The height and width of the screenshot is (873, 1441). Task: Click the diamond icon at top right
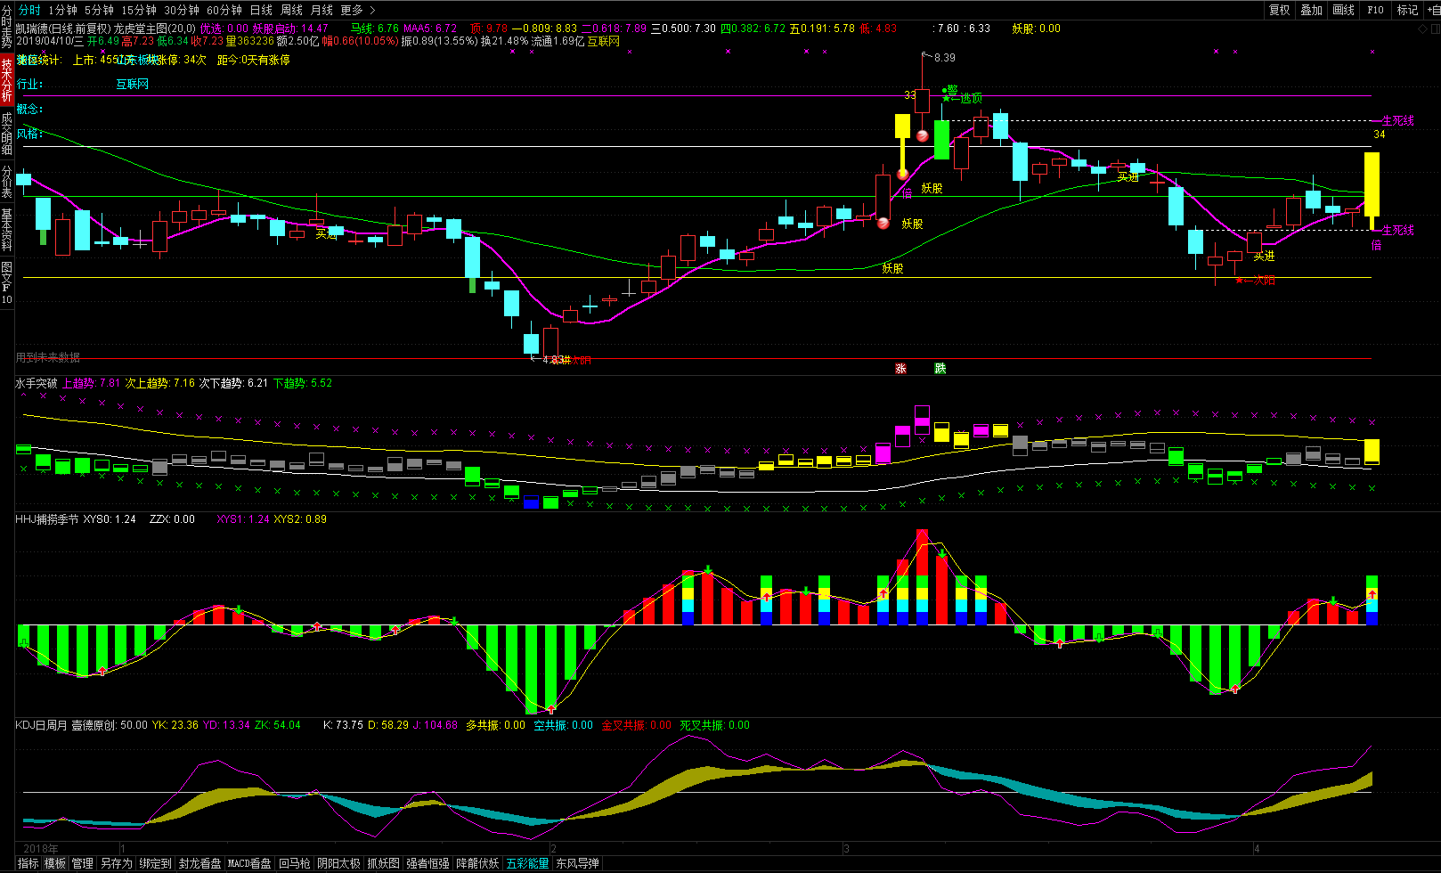pyautogui.click(x=1422, y=29)
